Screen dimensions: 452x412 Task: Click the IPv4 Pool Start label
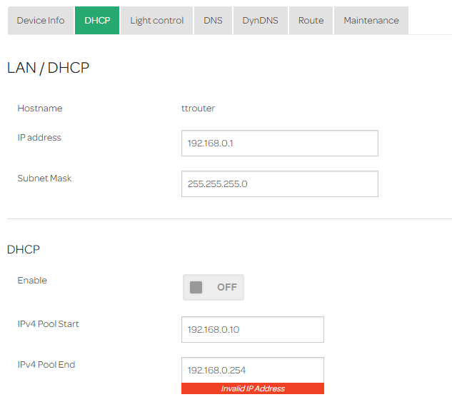[48, 324]
